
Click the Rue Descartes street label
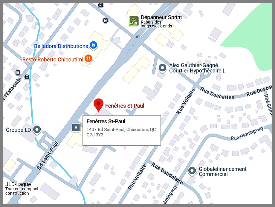tap(217, 93)
